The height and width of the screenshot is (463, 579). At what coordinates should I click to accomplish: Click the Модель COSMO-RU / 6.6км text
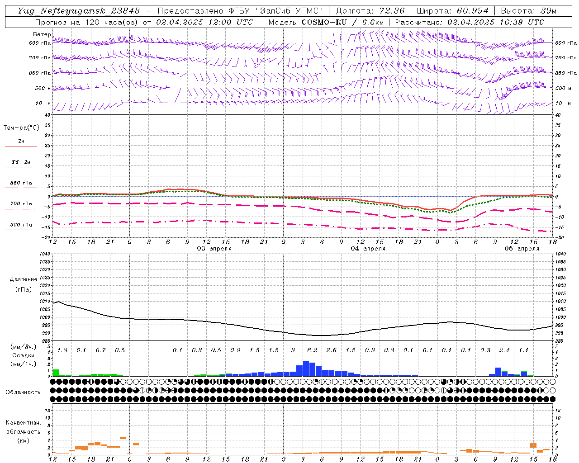click(x=326, y=22)
